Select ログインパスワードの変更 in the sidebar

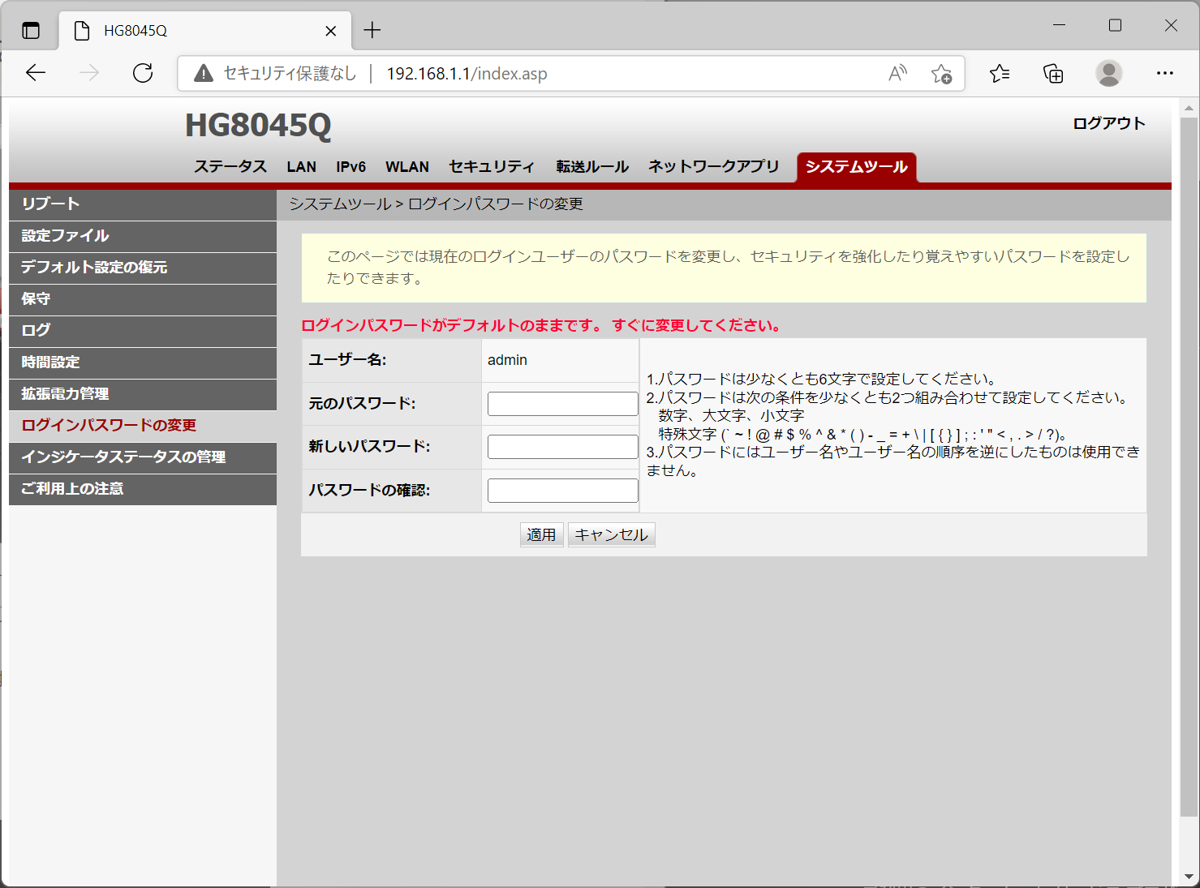coord(143,426)
